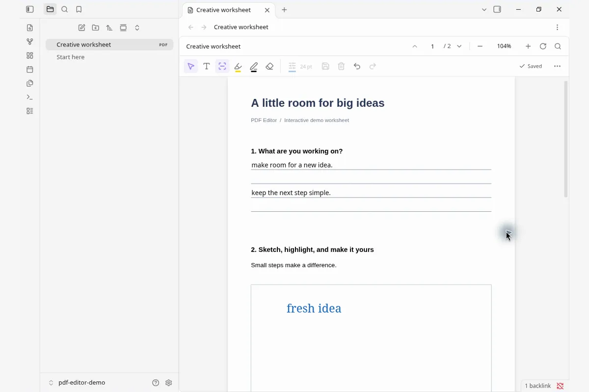Click the Saved status indicator
This screenshot has height=392, width=589.
(x=531, y=66)
